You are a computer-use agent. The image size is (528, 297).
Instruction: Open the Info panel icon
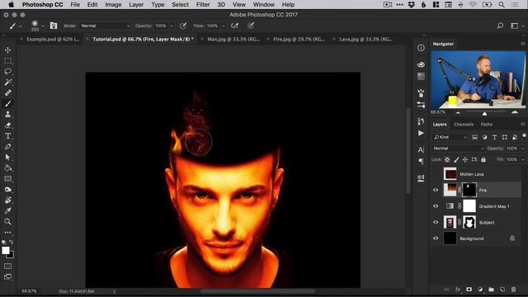[421, 48]
